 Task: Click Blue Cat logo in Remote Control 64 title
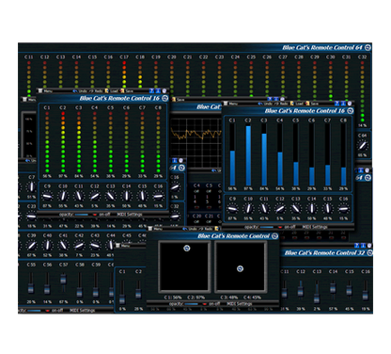pos(368,47)
